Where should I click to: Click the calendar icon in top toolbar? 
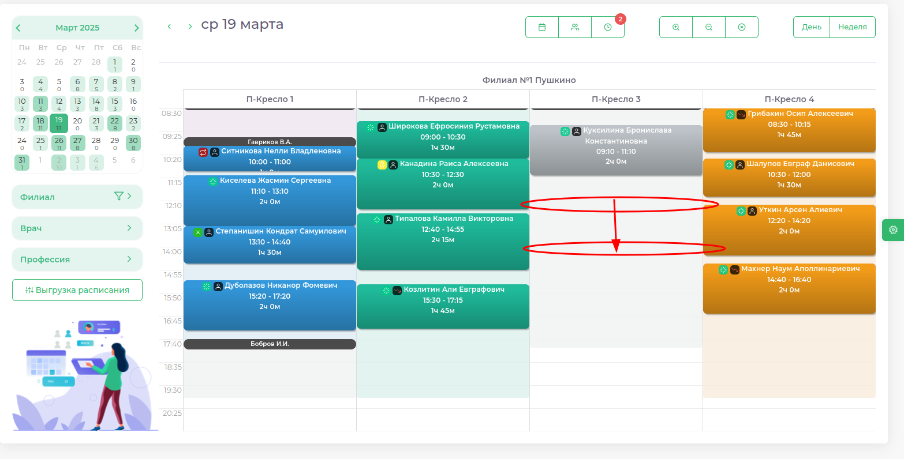(x=542, y=27)
